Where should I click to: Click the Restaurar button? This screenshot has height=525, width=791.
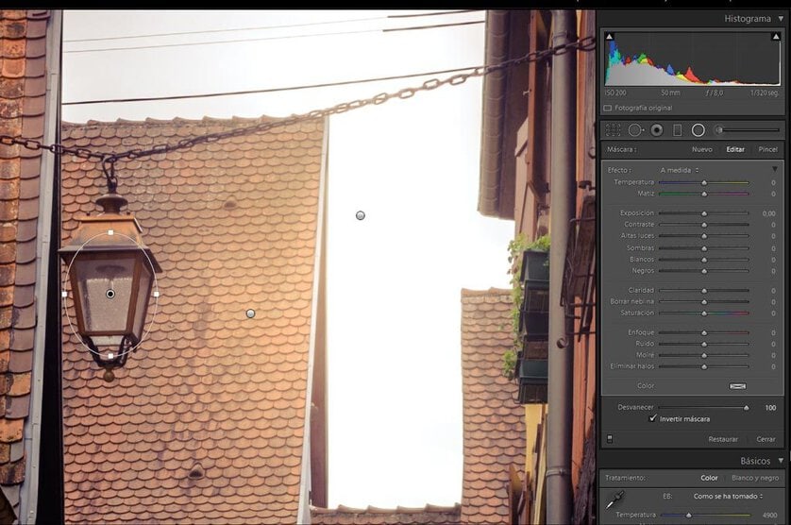723,439
